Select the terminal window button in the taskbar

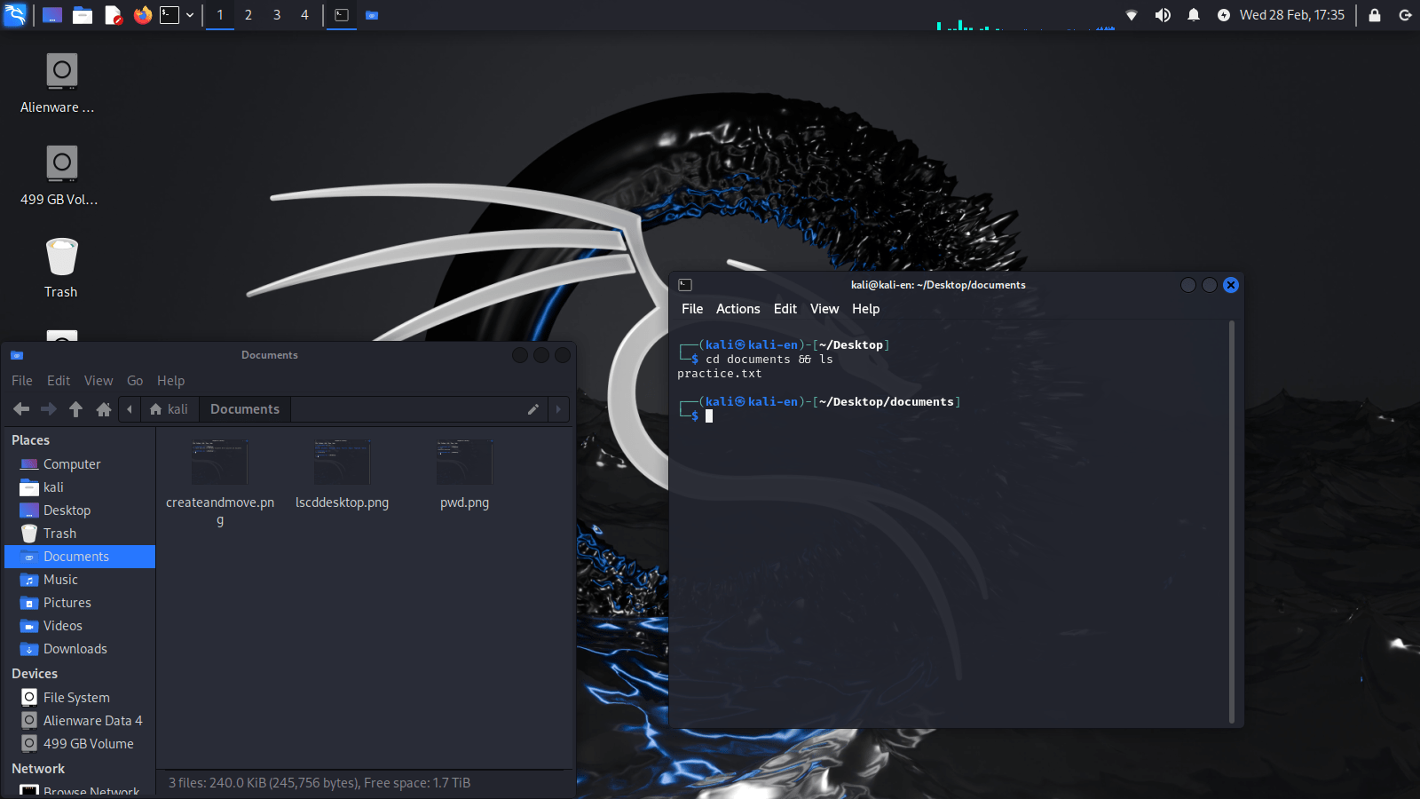tap(342, 15)
